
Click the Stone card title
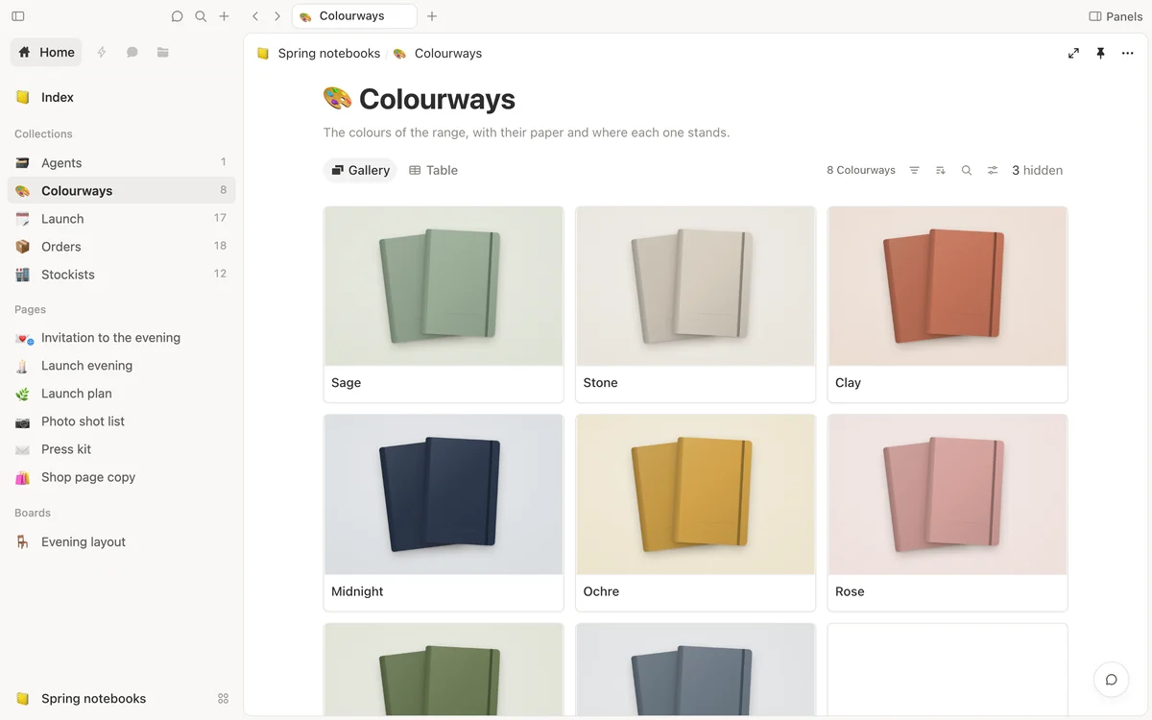(601, 383)
